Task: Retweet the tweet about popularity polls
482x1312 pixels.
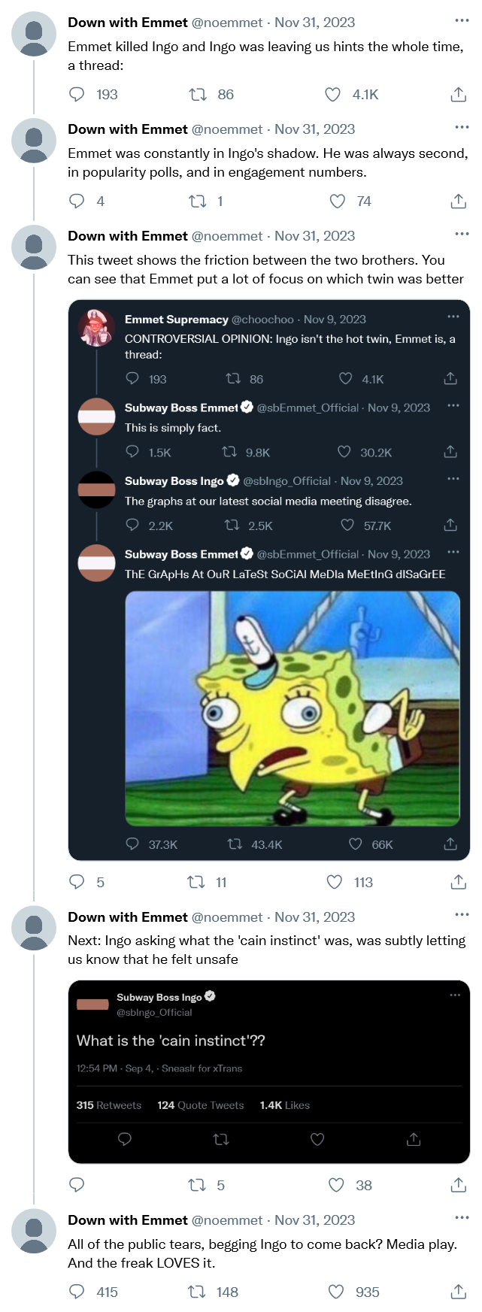Action: pos(198,201)
